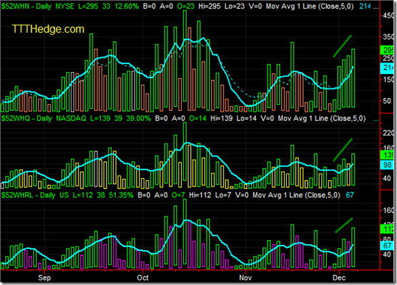Click the cyan 67 US average label

coord(387,246)
